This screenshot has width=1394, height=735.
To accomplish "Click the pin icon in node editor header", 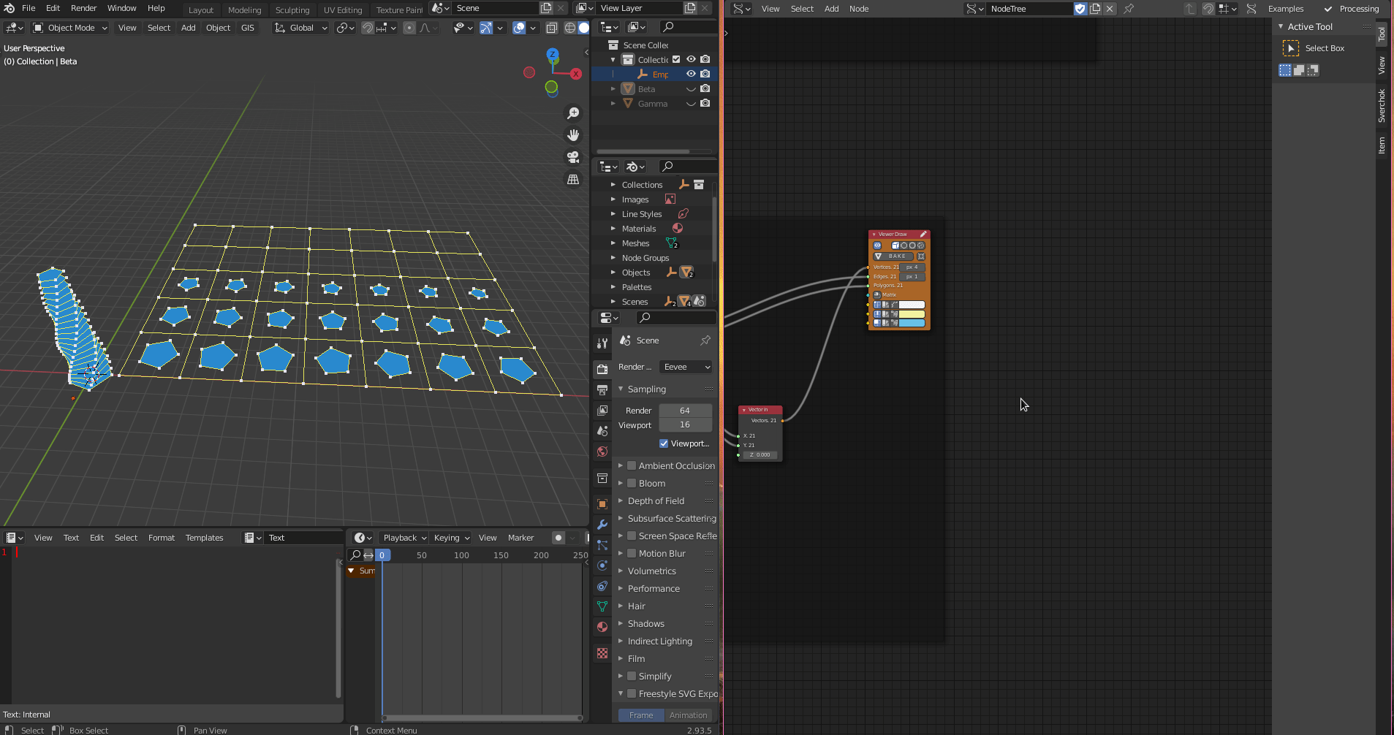I will pos(1129,9).
